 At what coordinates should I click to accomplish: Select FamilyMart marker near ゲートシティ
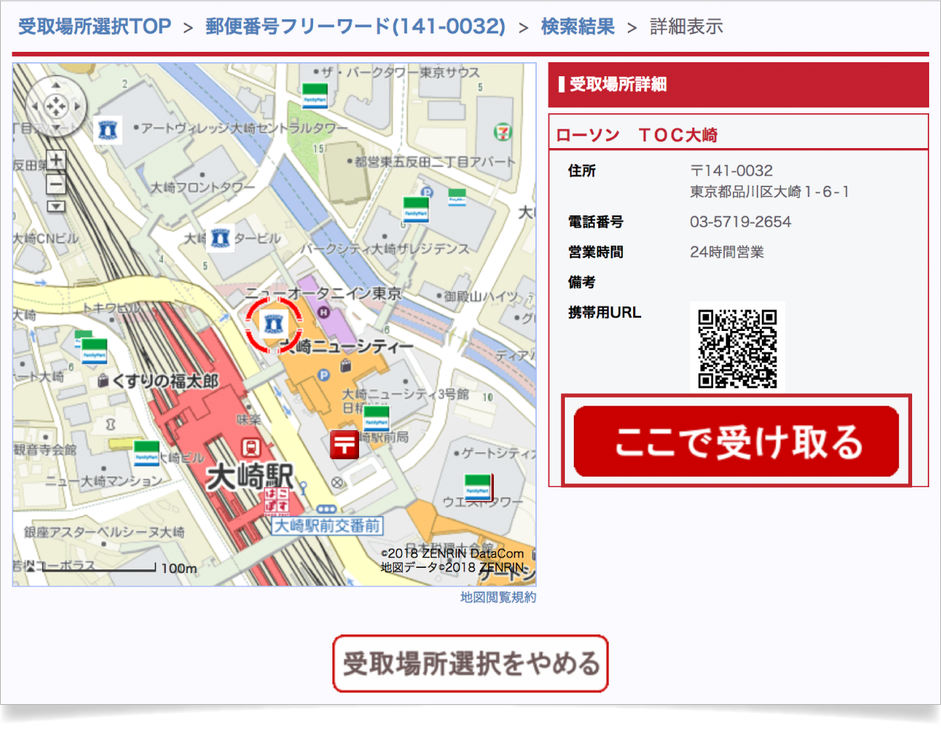478,487
